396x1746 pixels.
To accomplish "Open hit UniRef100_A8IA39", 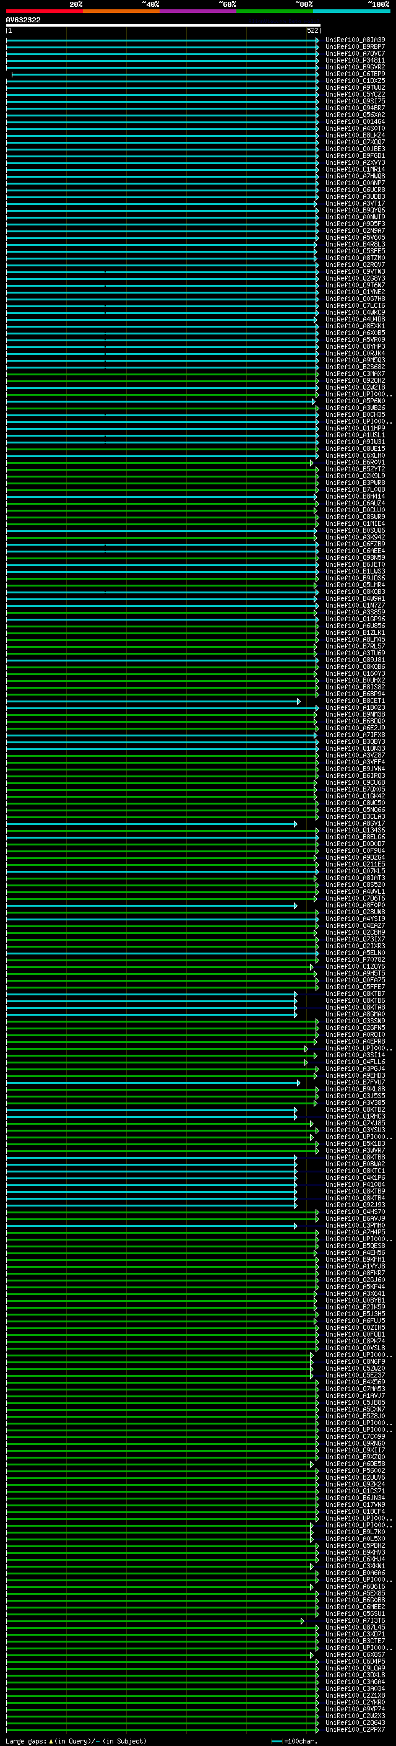I will point(355,40).
